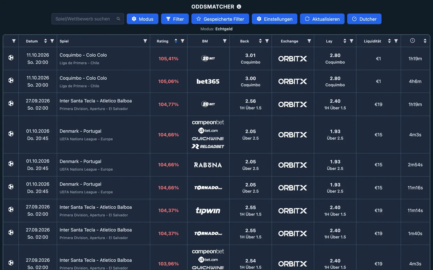Click the search magnifier icon
Viewport: 433px width, 270px height.
tap(118, 19)
